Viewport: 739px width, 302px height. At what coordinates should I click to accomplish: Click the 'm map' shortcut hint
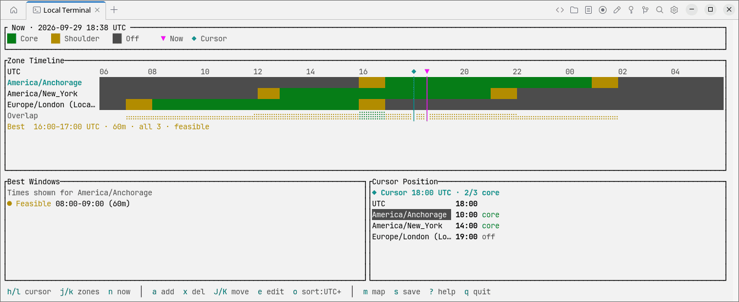coord(374,292)
